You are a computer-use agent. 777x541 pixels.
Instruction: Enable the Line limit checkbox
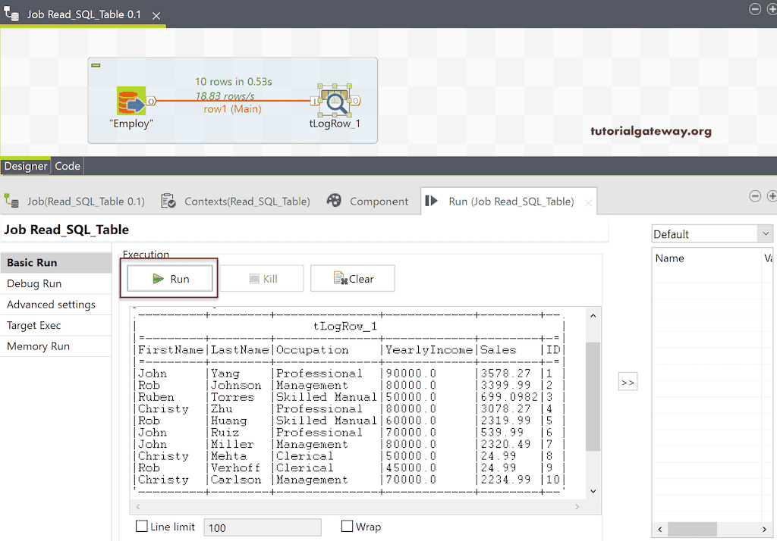coord(142,526)
